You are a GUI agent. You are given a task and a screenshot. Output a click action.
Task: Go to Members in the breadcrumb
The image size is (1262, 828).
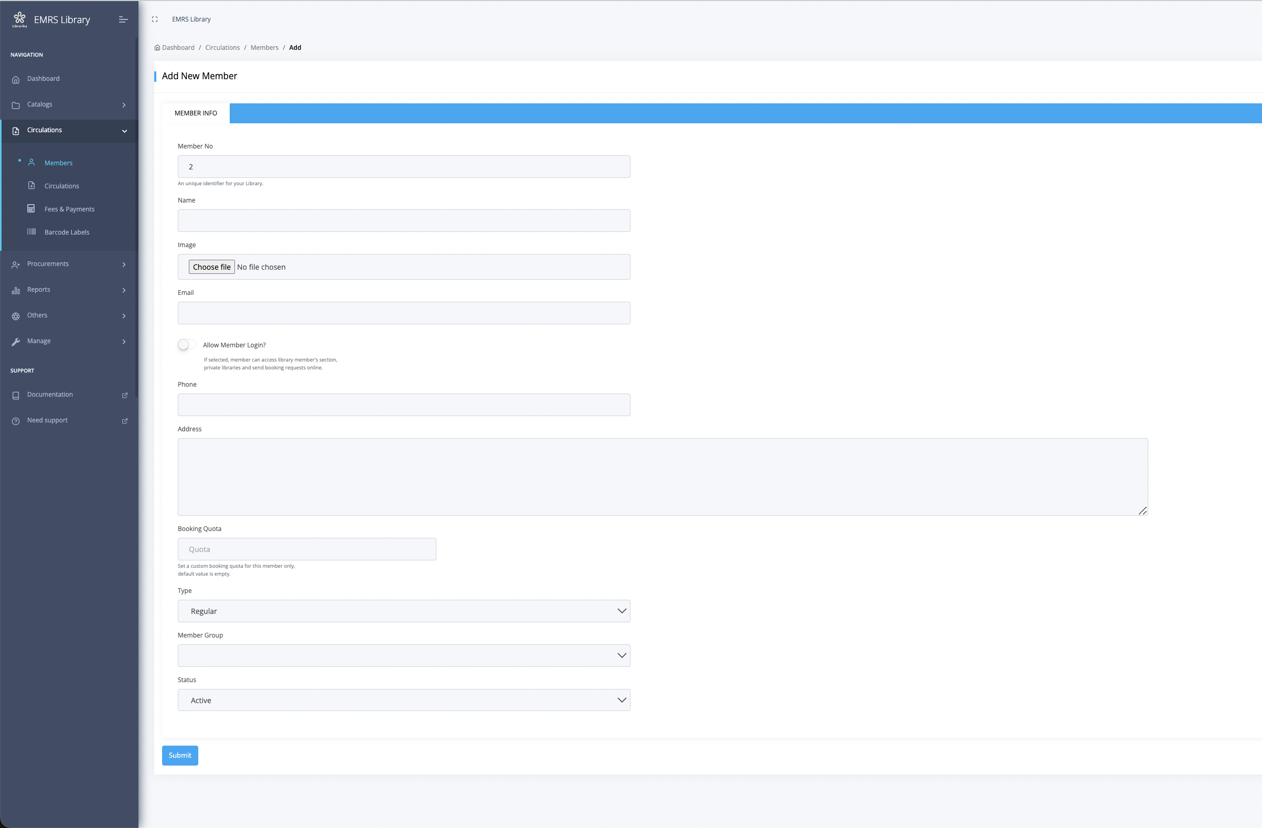click(264, 48)
